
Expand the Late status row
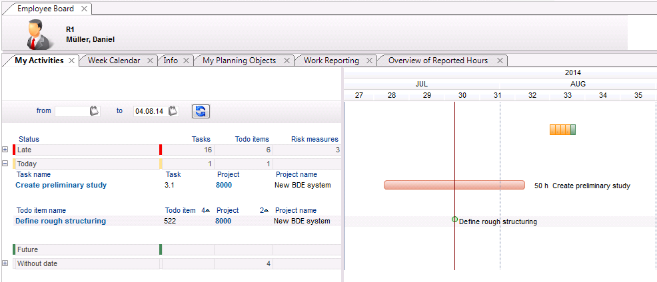5,150
